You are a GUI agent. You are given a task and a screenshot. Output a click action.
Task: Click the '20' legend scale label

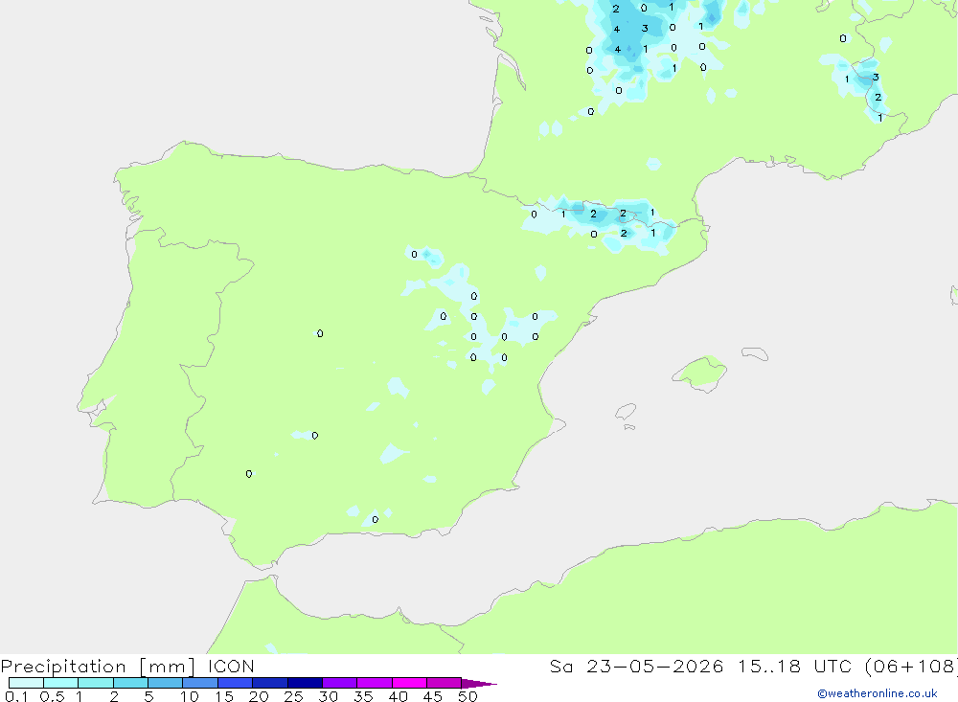259,696
